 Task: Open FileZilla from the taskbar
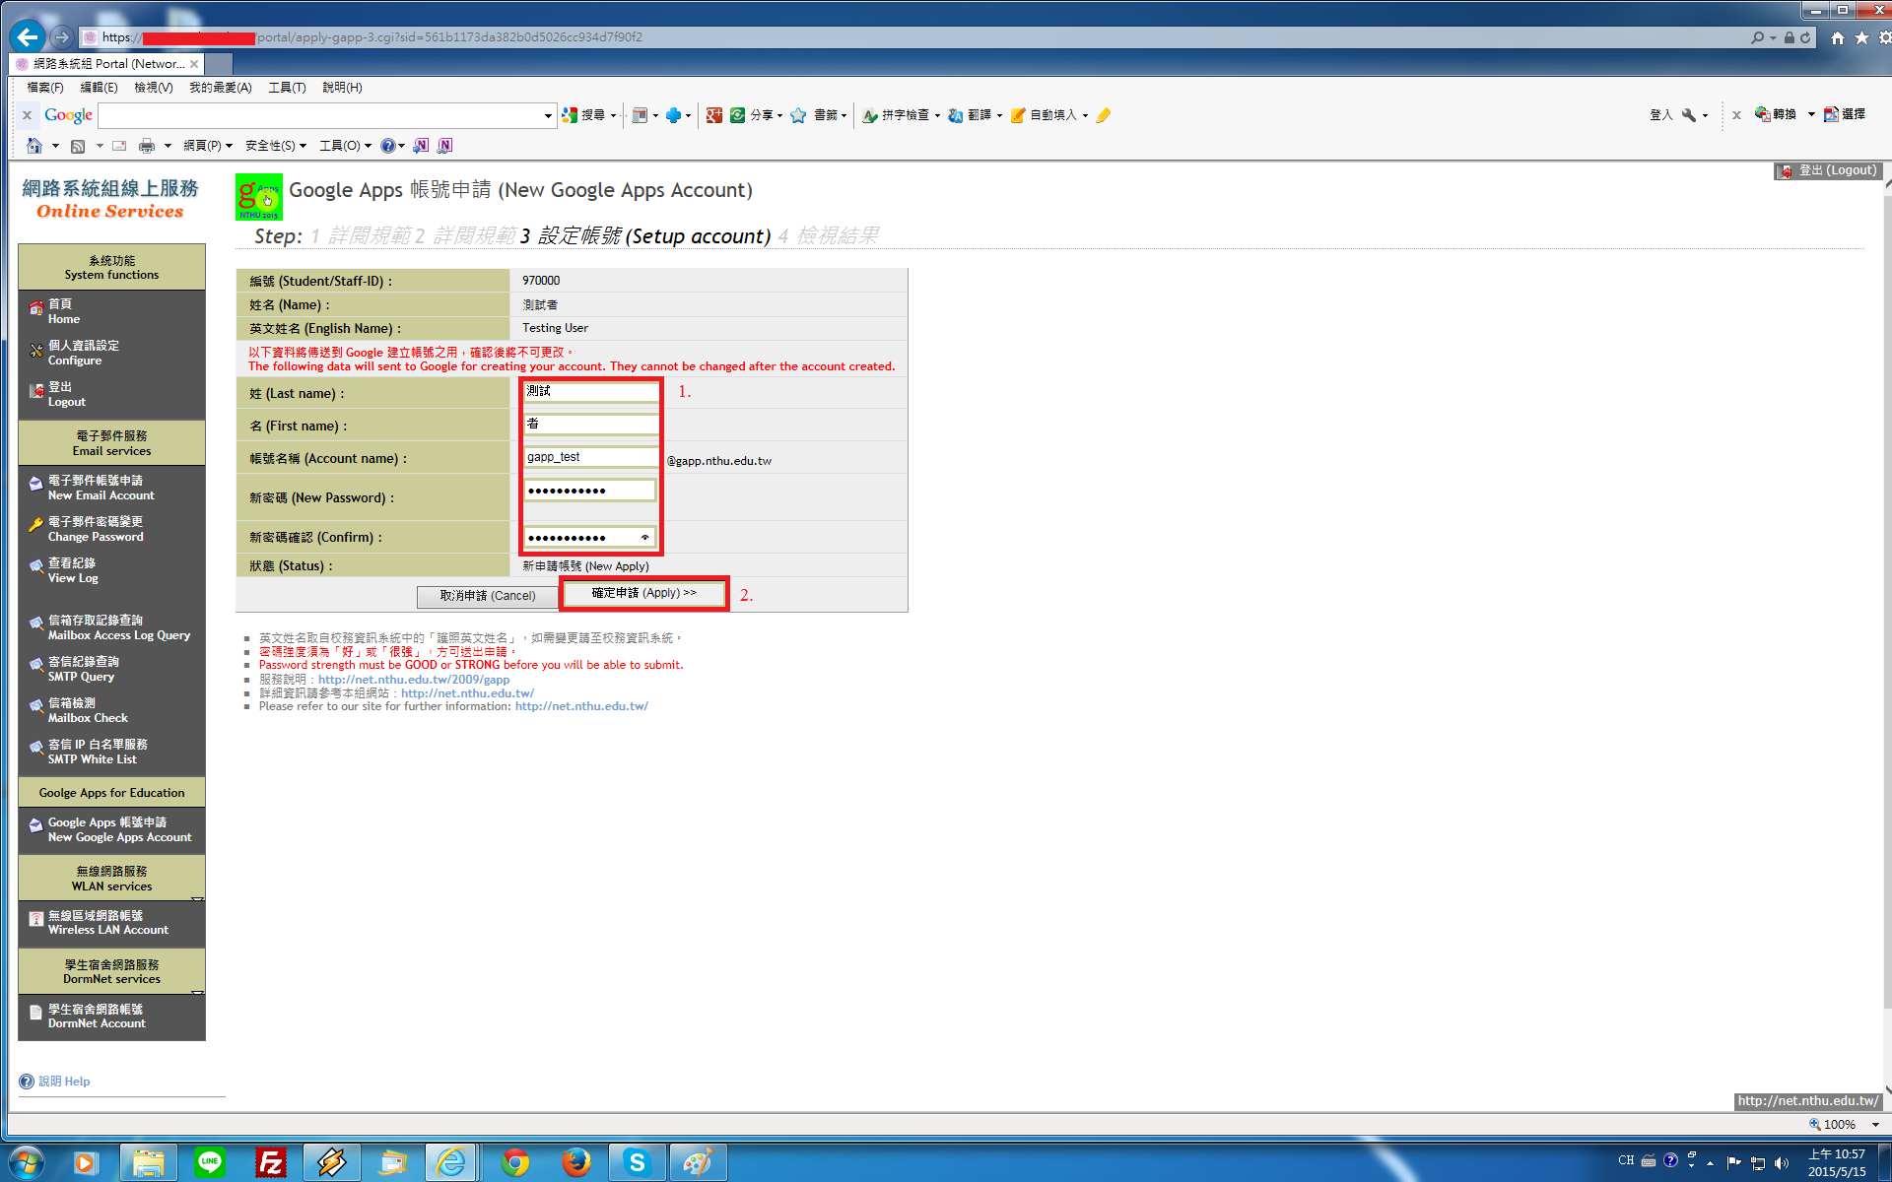tap(270, 1162)
